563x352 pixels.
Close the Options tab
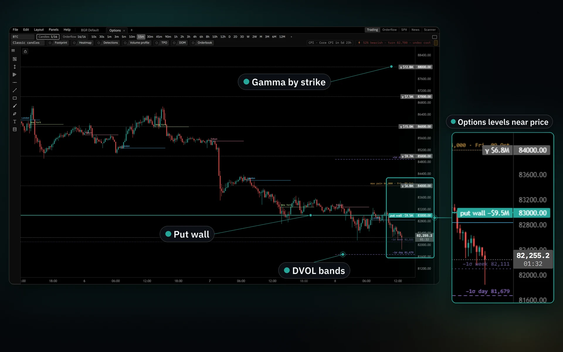pyautogui.click(x=124, y=31)
